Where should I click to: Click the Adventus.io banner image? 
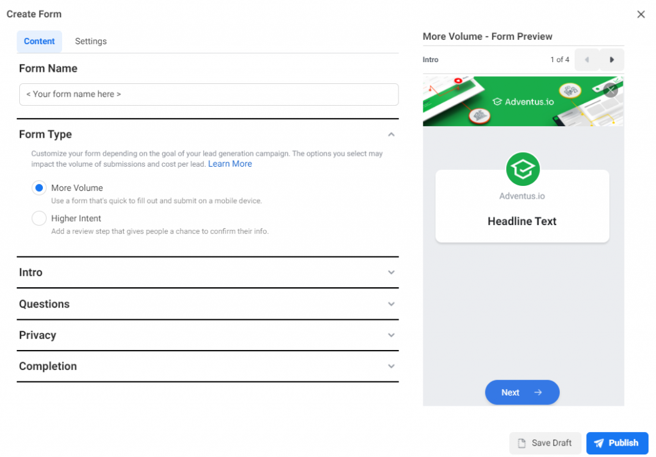click(523, 101)
